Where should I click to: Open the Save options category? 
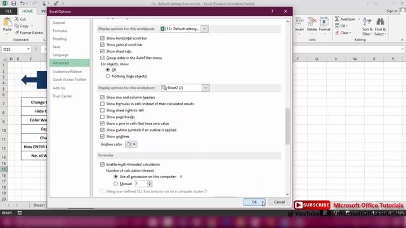point(70,47)
